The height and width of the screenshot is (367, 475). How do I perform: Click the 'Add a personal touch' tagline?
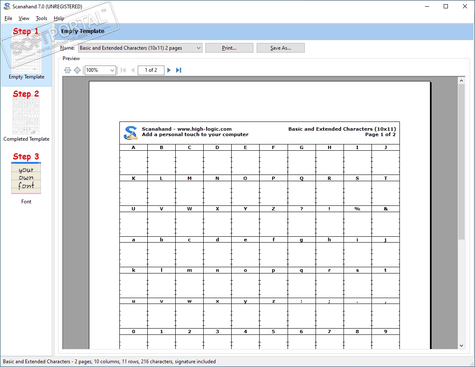pos(195,134)
